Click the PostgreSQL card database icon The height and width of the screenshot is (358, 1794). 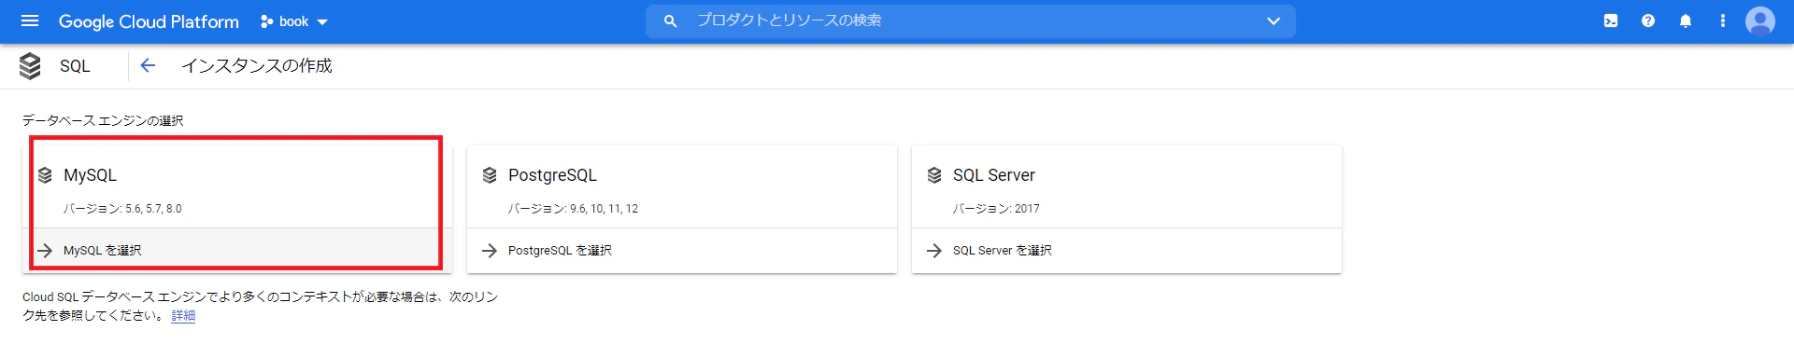490,175
